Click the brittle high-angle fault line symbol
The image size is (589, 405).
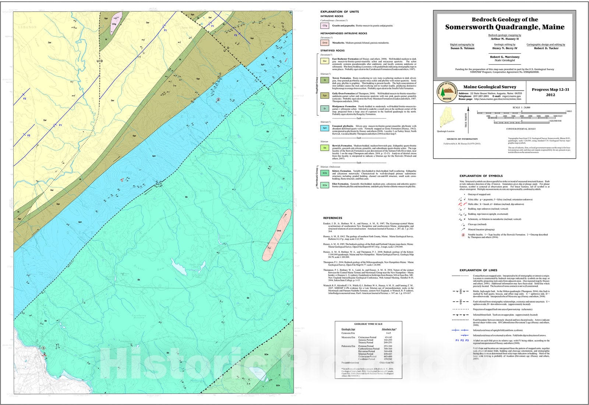point(460,291)
